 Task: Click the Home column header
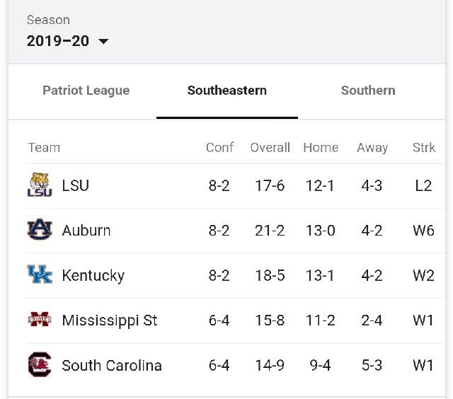[x=321, y=148]
